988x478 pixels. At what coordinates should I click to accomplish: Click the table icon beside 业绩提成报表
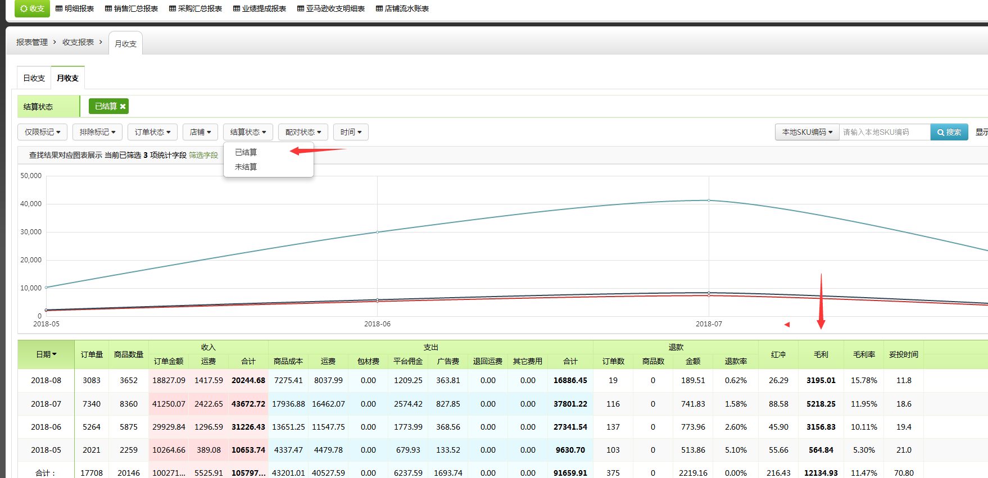tap(237, 8)
